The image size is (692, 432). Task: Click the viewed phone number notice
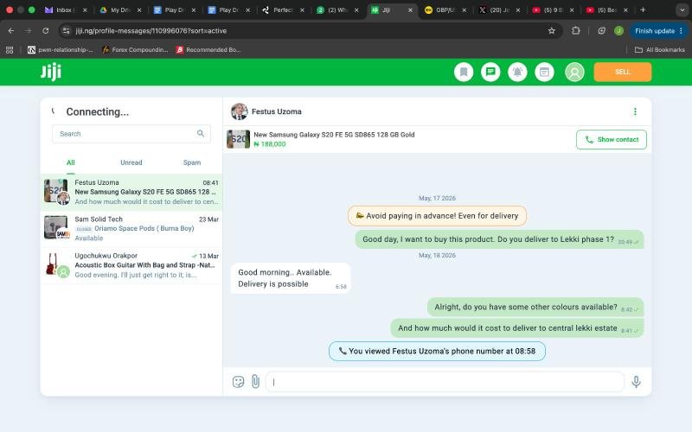tap(437, 351)
